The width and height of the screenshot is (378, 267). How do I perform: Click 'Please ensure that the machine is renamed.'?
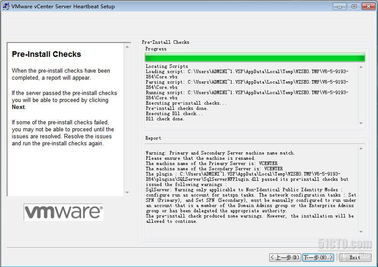tap(200, 158)
